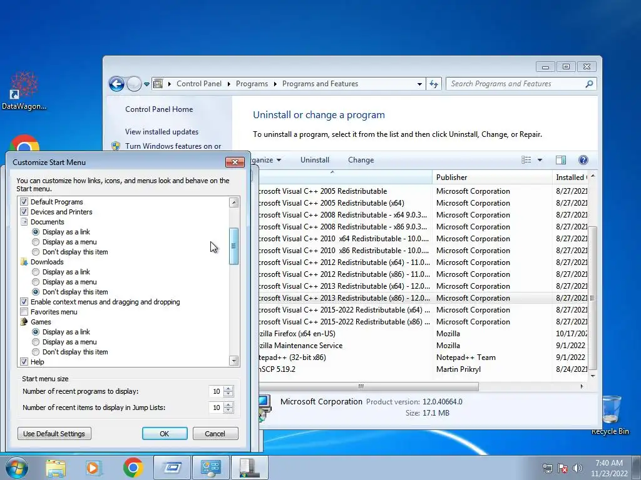641x480 pixels.
Task: Increase number of recent programs
Action: coord(228,389)
